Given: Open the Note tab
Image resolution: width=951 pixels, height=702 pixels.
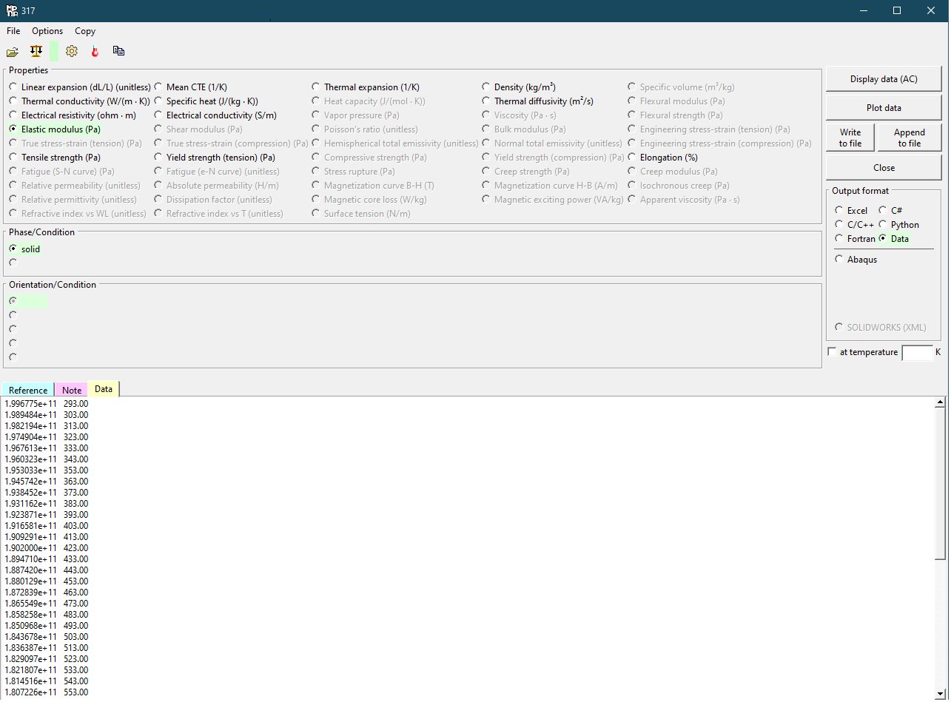Looking at the screenshot, I should (x=72, y=391).
